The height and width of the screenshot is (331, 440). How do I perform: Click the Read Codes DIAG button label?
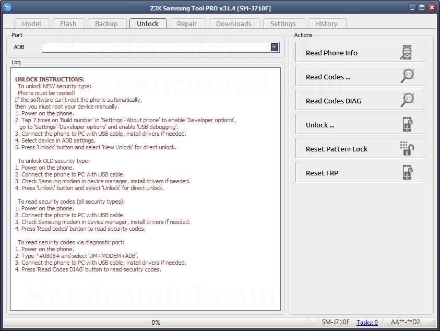[x=334, y=101]
